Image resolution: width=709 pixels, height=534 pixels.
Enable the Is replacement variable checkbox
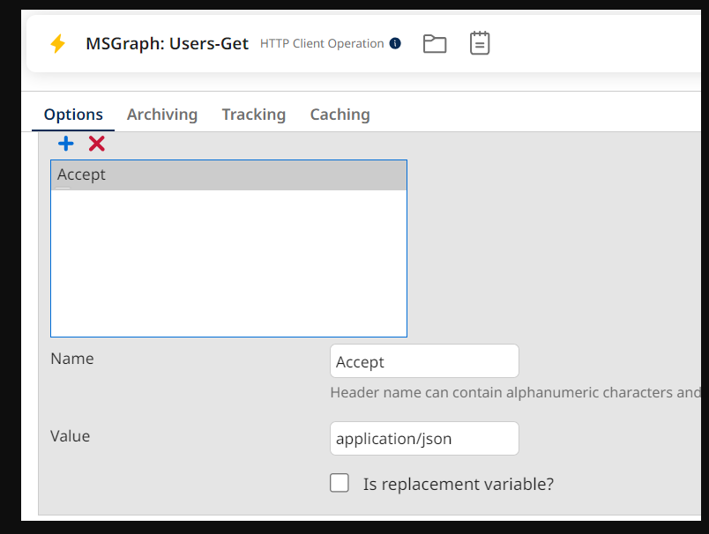[340, 483]
